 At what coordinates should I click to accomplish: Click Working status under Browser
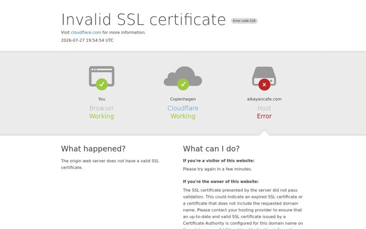(102, 116)
